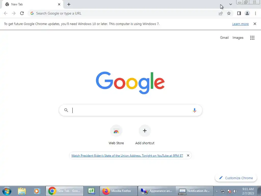The width and height of the screenshot is (261, 196).
Task: Open the Windows Start button
Action: point(7,191)
